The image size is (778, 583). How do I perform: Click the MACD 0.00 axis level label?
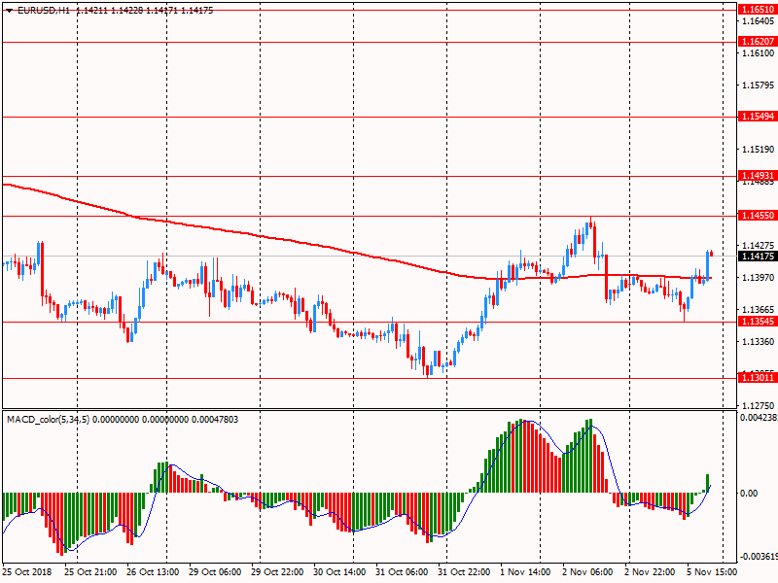(749, 494)
